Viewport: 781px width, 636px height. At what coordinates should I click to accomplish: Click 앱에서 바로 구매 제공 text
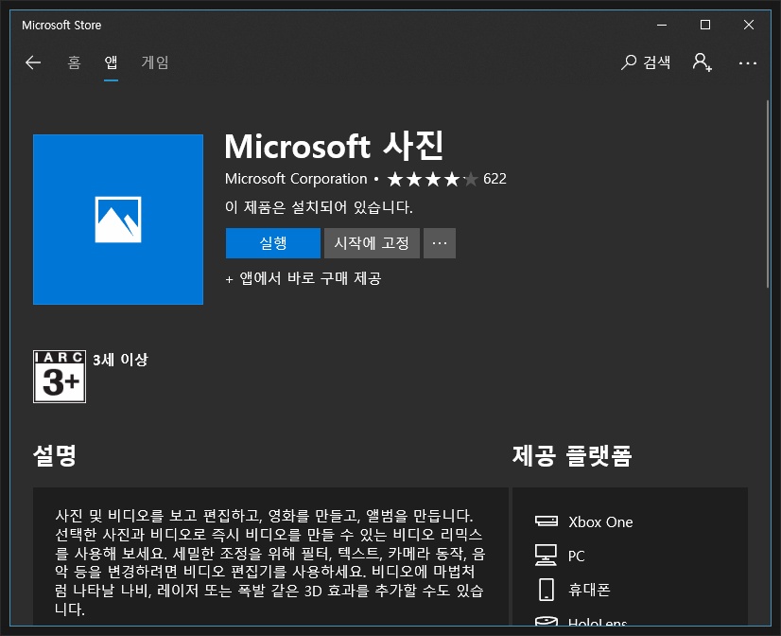310,278
